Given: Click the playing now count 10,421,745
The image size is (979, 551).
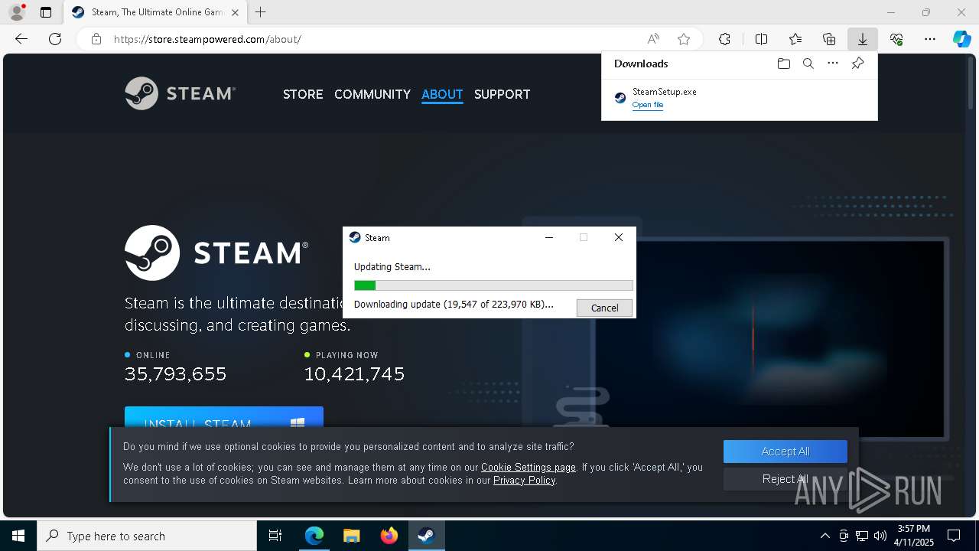Looking at the screenshot, I should click(x=354, y=373).
